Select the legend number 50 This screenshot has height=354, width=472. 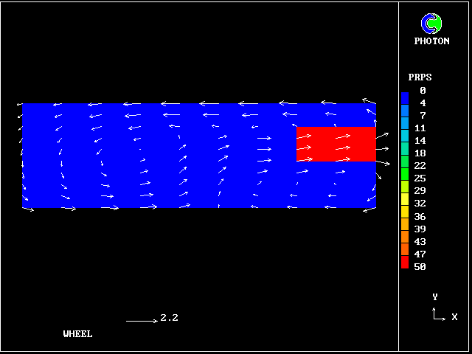[420, 267]
